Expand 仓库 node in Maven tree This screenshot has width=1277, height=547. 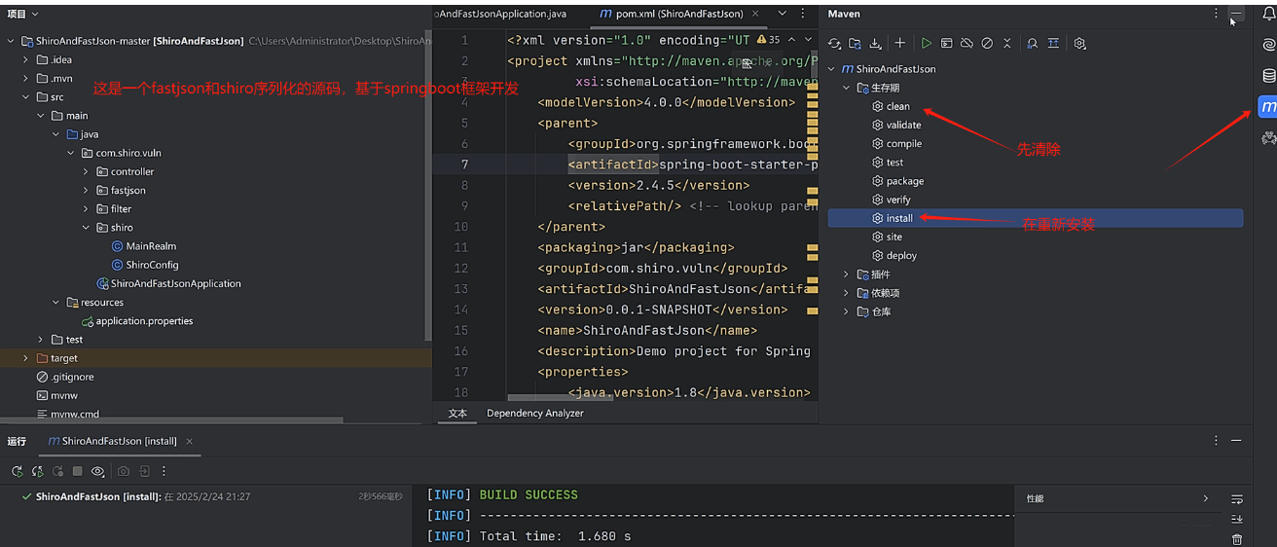[x=846, y=311]
